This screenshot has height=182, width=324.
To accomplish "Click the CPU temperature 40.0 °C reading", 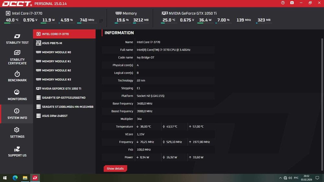I will click(x=12, y=20).
